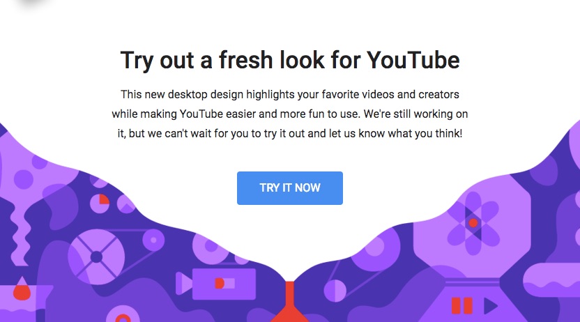Click the red pause bars illustration
This screenshot has width=580, height=322.
pos(461,306)
